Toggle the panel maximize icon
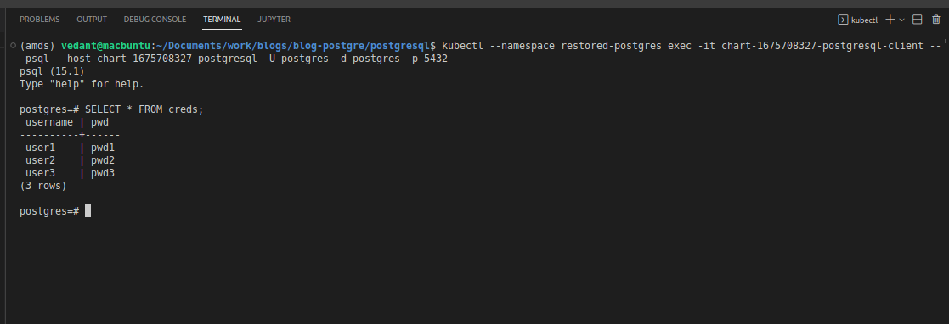Image resolution: width=949 pixels, height=324 pixels. point(917,20)
